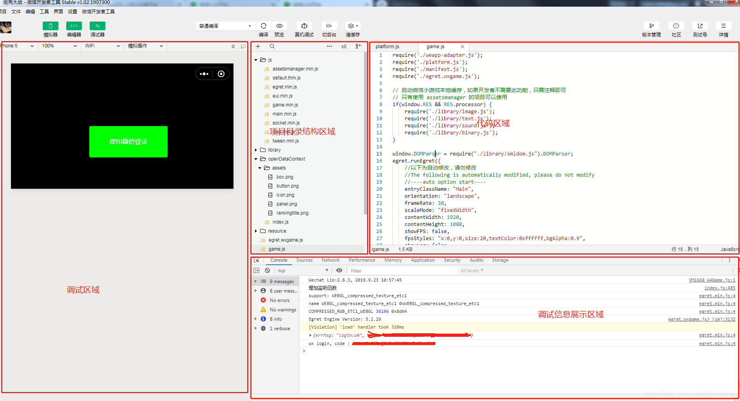This screenshot has width=740, height=401.
Task: Click the 测试号 test account icon
Action: pos(700,26)
